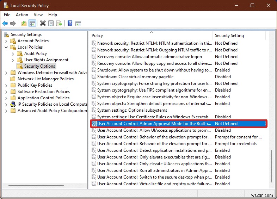Select UAC Switch to the secure desktop policy
277x199 pixels.
179,177
